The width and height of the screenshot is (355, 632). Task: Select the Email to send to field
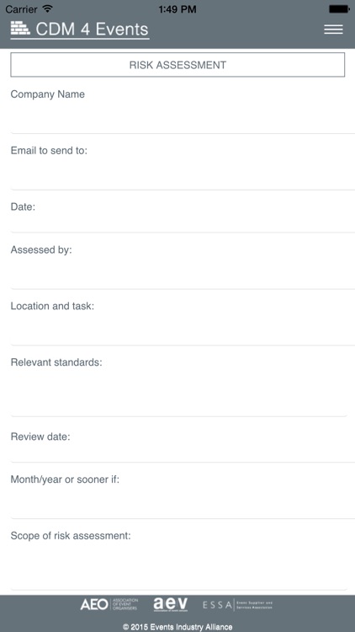pyautogui.click(x=183, y=175)
